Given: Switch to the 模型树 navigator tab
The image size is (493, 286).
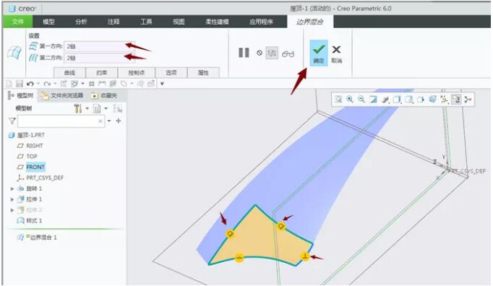Looking at the screenshot, I should coord(21,95).
